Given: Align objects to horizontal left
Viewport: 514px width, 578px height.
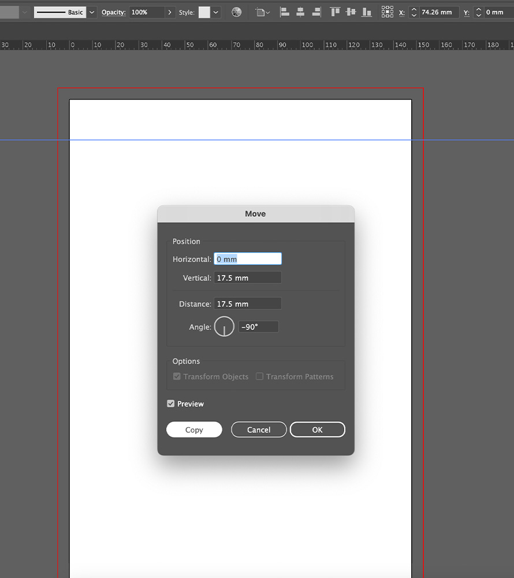Looking at the screenshot, I should (285, 12).
